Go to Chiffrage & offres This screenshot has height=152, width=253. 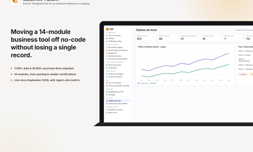tap(115, 41)
